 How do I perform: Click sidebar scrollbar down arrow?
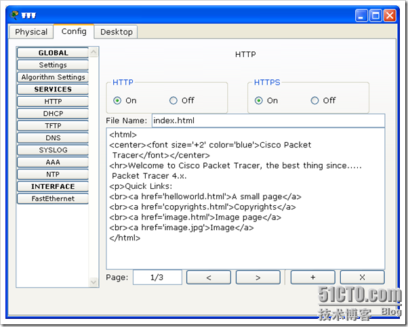coord(94,282)
